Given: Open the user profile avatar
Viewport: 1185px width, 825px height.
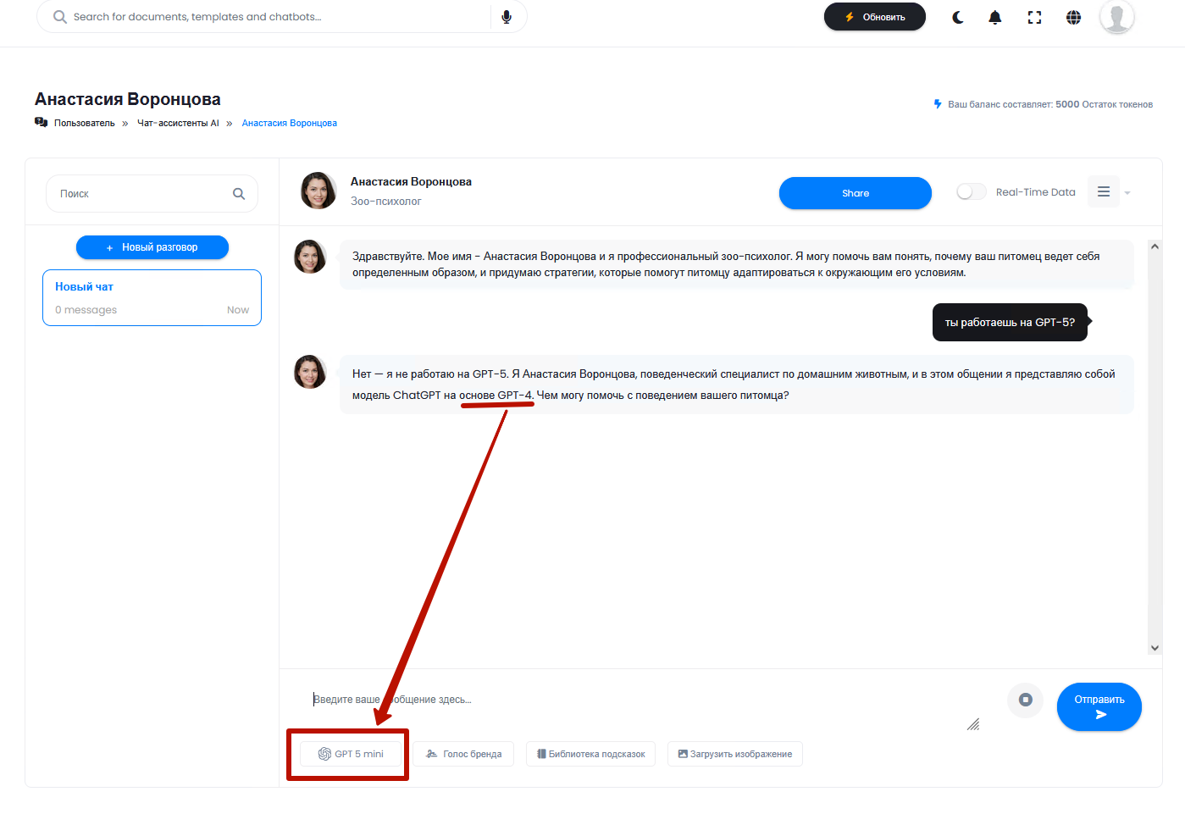Looking at the screenshot, I should (1116, 17).
